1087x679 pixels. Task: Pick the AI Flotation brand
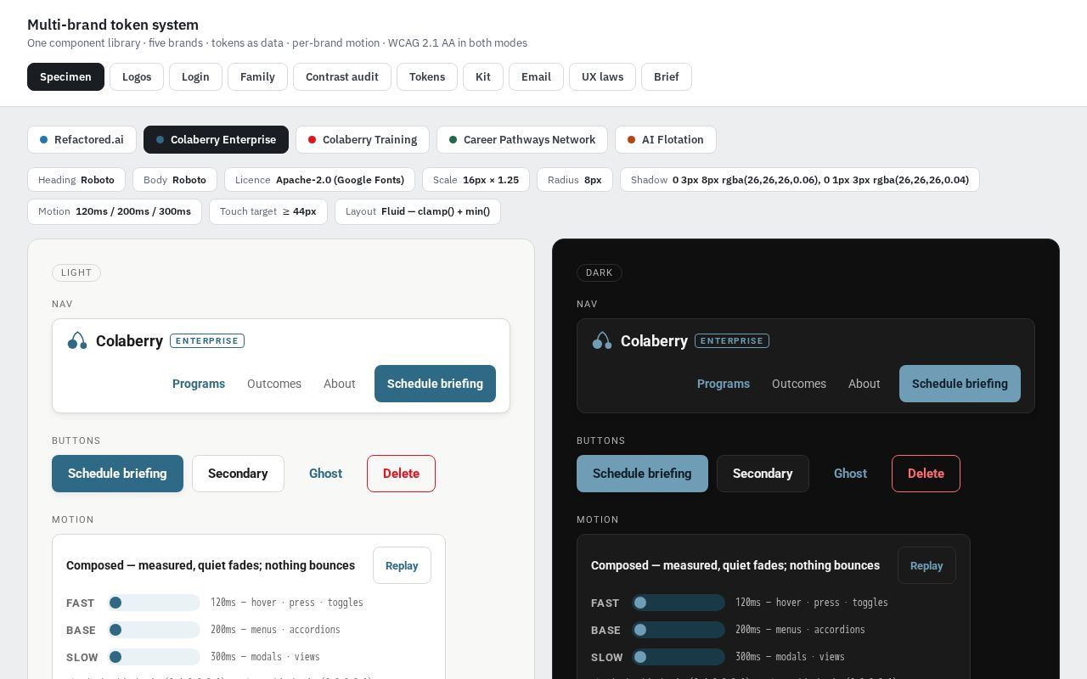(665, 139)
